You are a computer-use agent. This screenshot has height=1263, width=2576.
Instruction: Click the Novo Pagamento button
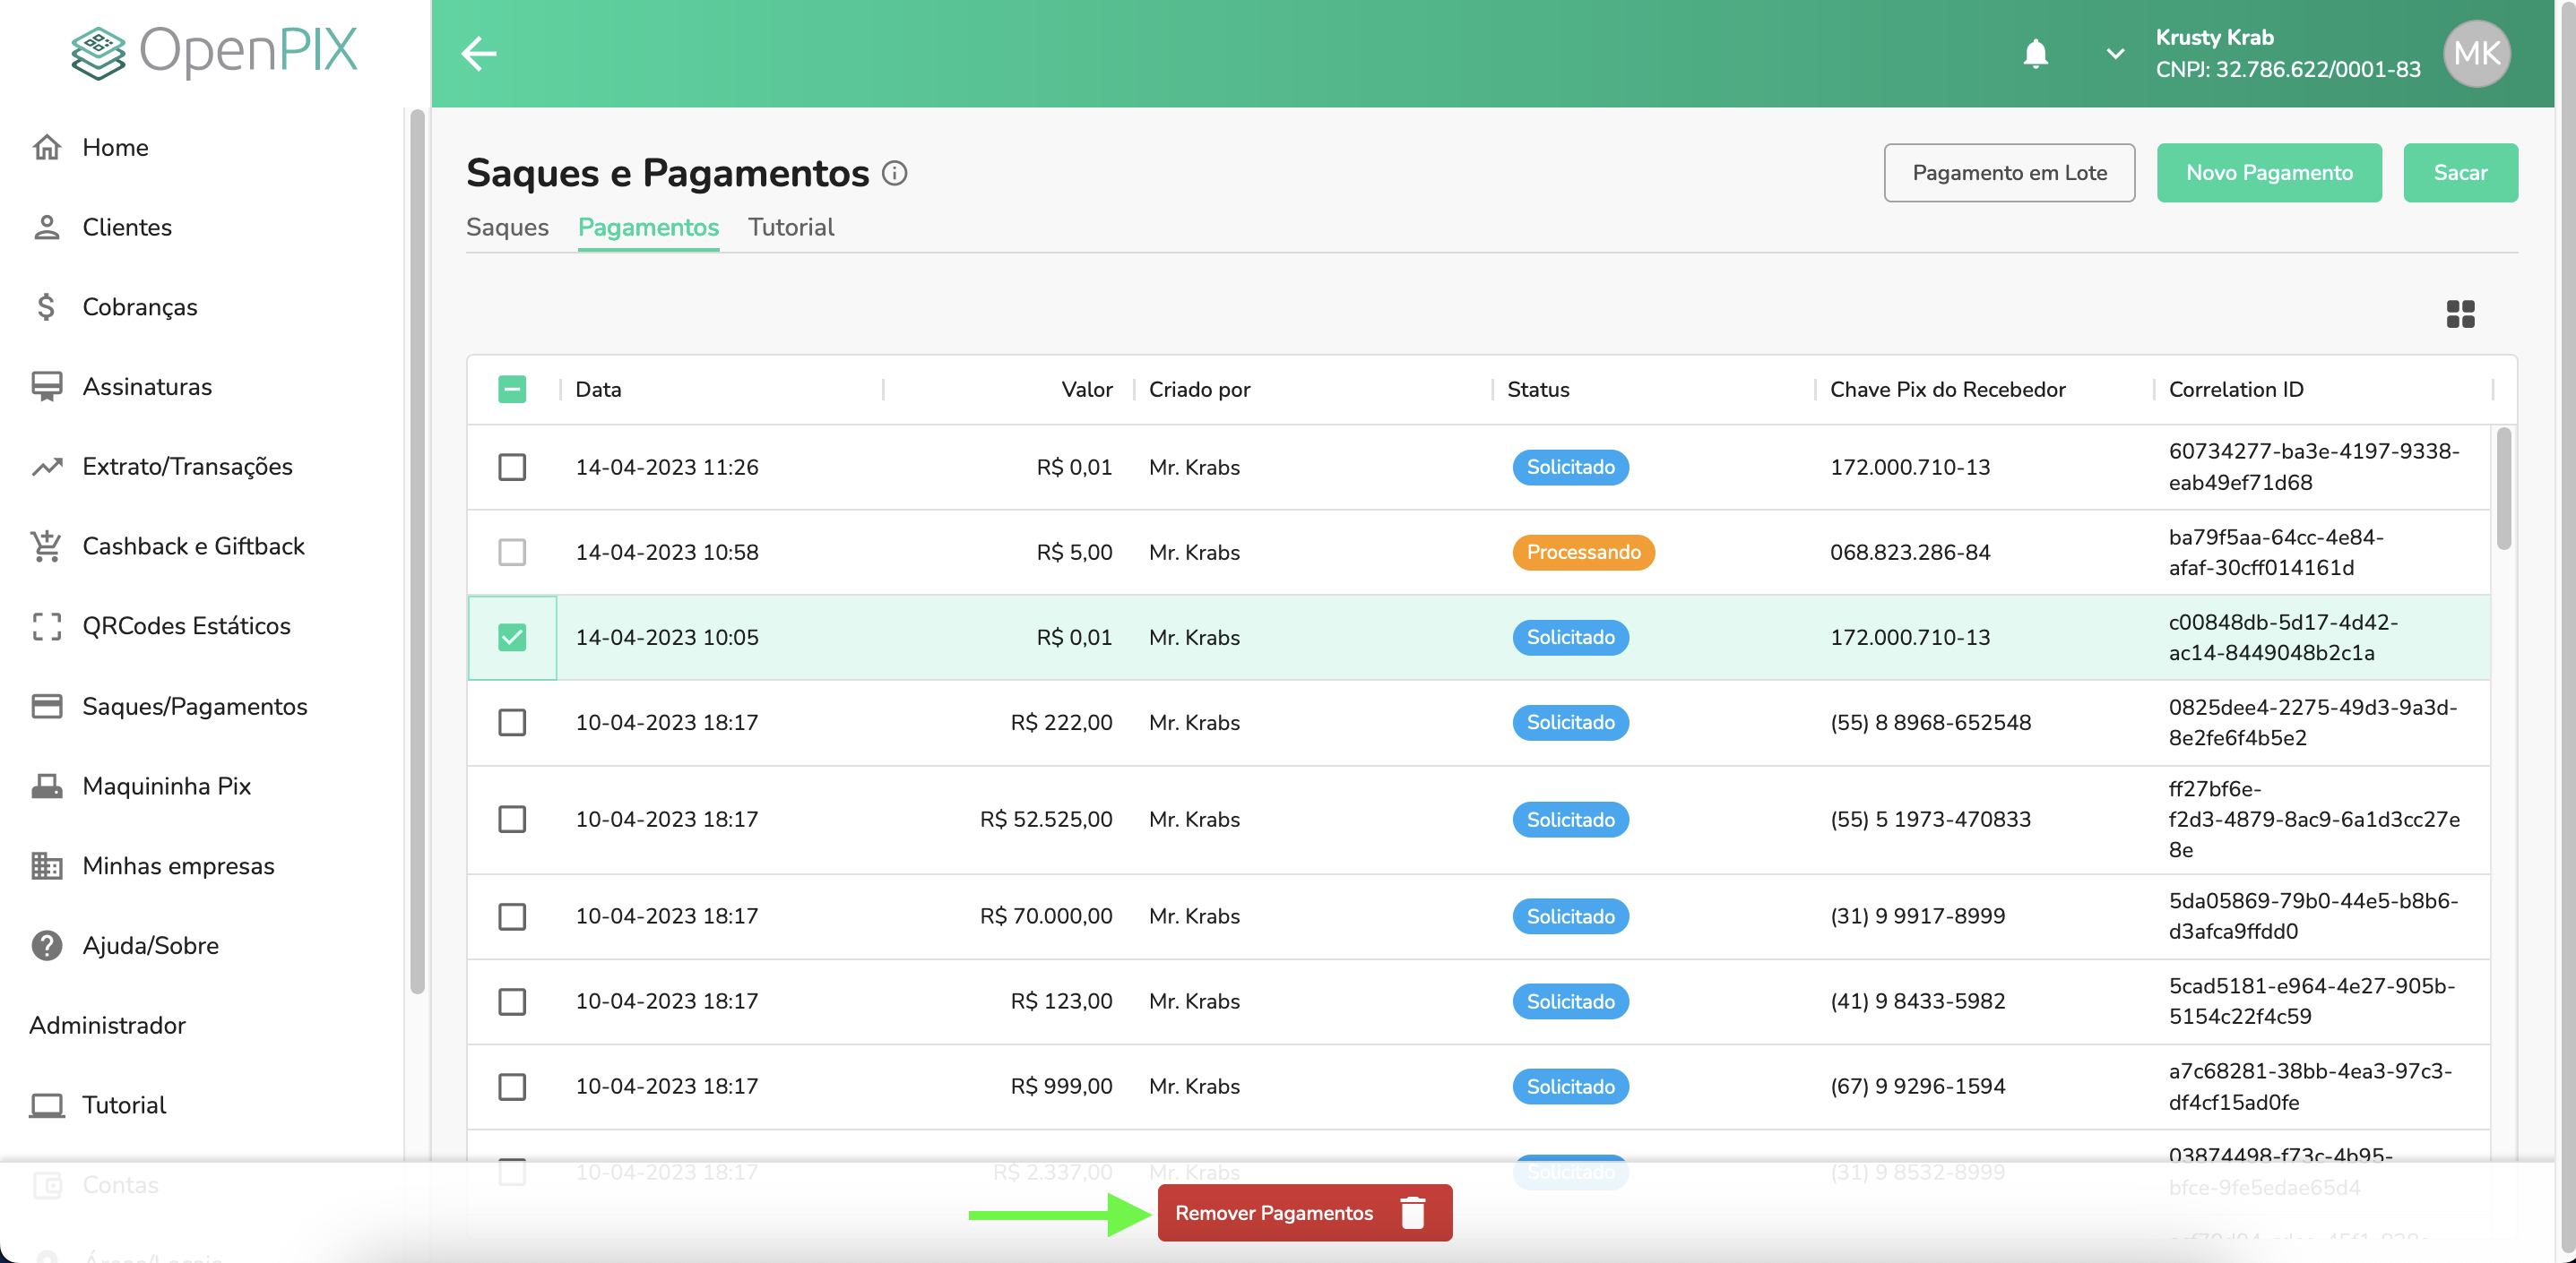click(x=2268, y=173)
